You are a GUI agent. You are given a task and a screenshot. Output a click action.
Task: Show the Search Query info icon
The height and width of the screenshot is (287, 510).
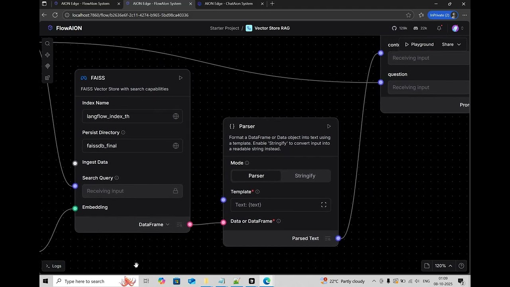coord(117,178)
